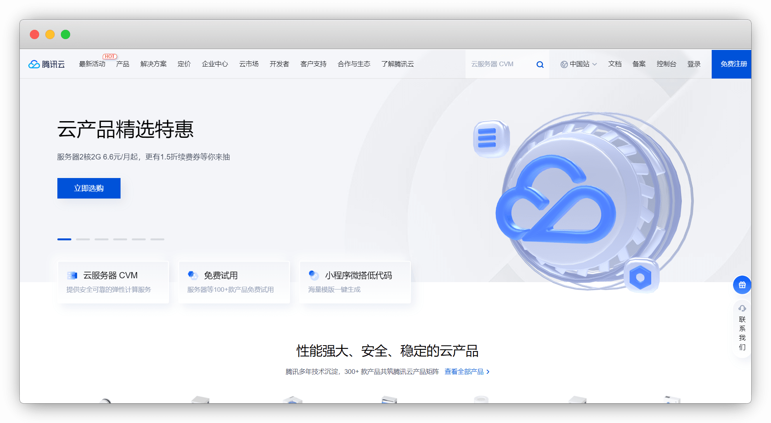Image resolution: width=771 pixels, height=423 pixels.
Task: Click the 立即选购 button
Action: (x=89, y=188)
